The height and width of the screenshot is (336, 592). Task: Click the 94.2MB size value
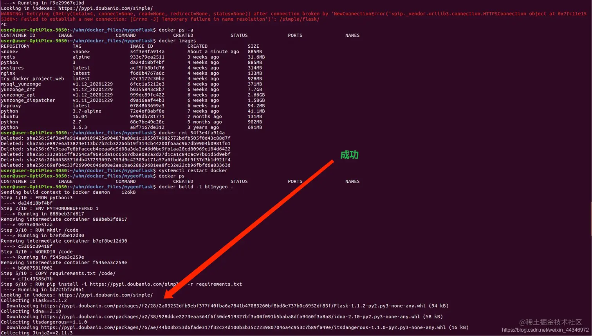point(256,106)
